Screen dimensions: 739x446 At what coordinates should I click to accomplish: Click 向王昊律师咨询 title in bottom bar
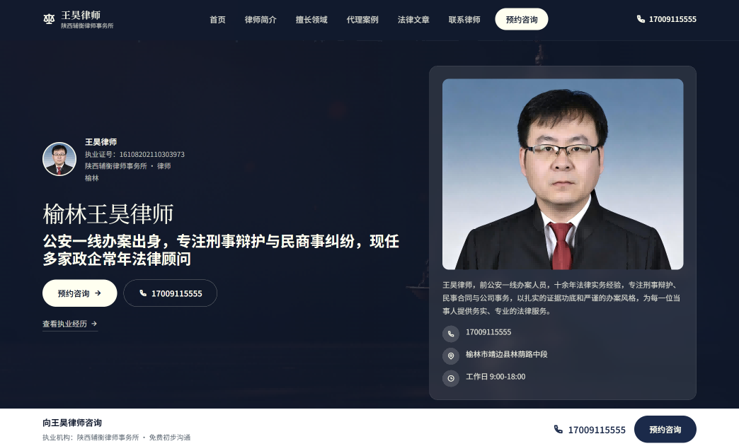point(72,423)
